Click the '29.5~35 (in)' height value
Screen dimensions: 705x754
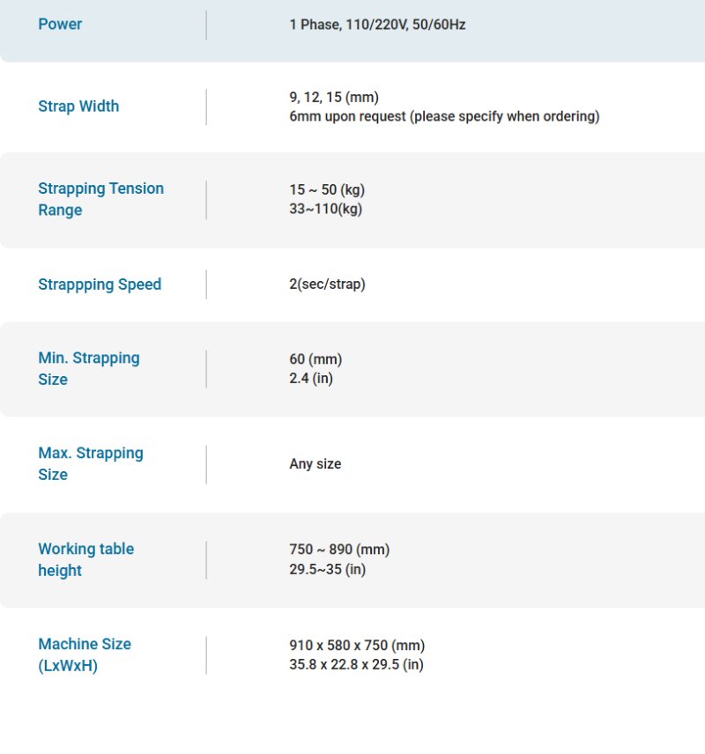(x=327, y=569)
